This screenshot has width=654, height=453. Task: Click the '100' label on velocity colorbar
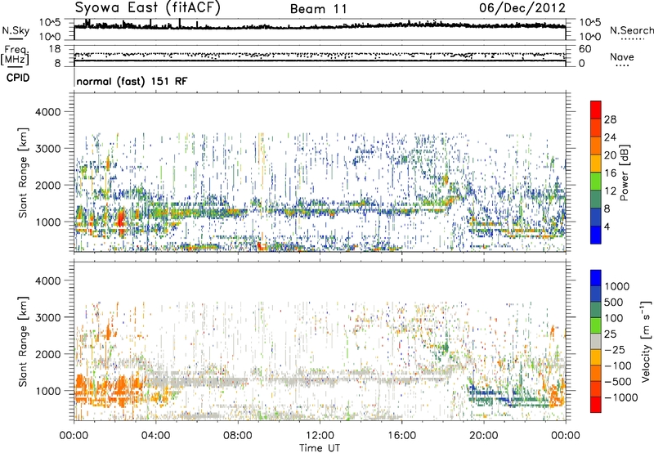coord(614,318)
